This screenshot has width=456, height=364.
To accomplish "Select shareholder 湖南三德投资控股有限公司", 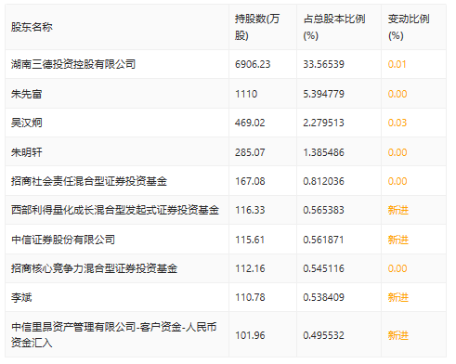I will [73, 64].
